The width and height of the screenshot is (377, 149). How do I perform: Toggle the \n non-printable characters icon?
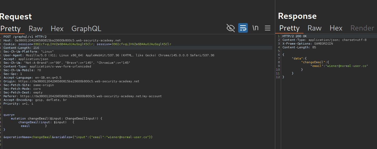[x=255, y=28]
